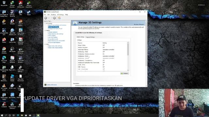Select Adjust image settings with preview
The image size is (209, 117).
coord(57,25)
